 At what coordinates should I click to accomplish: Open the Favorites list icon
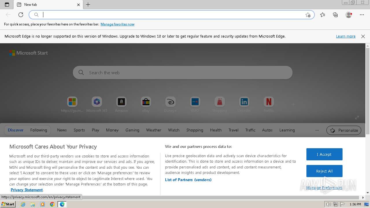[323, 15]
